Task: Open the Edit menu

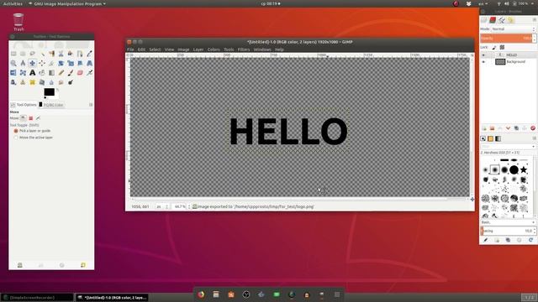Action: (141, 49)
